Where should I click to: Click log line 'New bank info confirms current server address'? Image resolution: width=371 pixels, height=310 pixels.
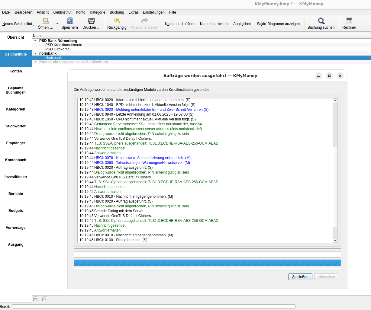pos(148,129)
